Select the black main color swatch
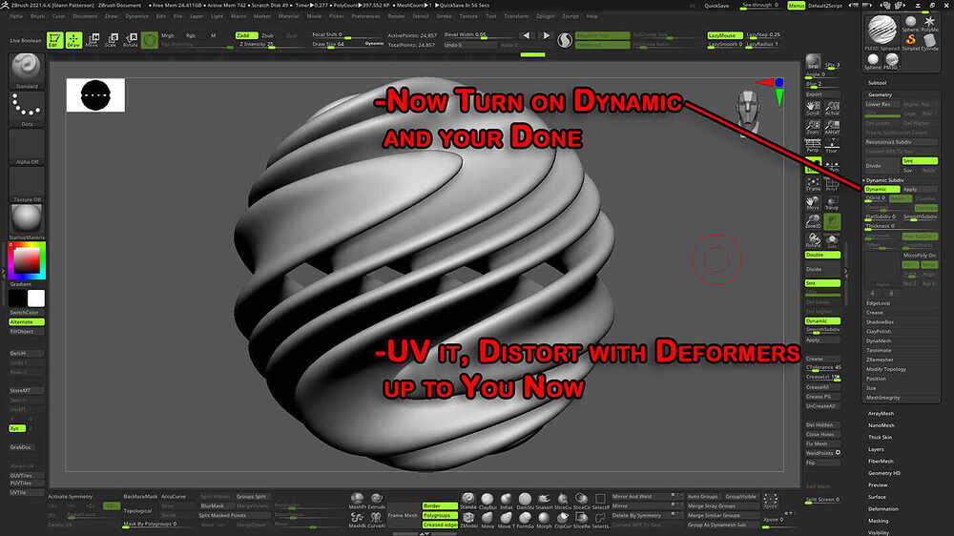Viewport: 954px width, 536px height. coord(17,299)
